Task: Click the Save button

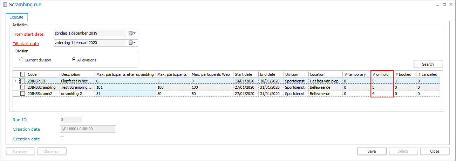Action: click(x=372, y=151)
